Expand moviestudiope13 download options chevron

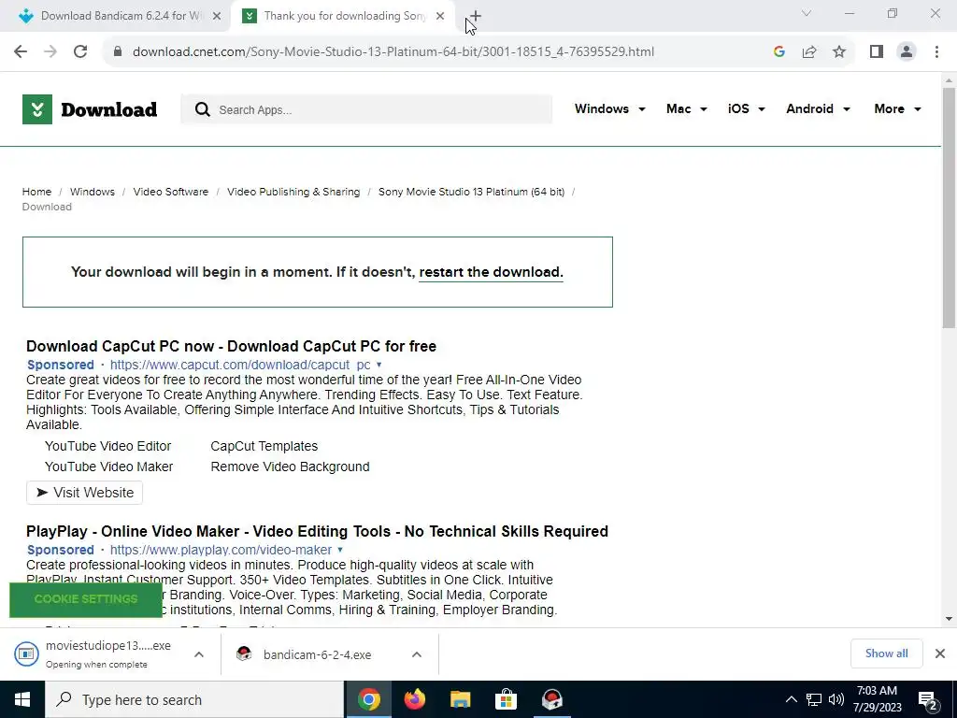pos(199,654)
